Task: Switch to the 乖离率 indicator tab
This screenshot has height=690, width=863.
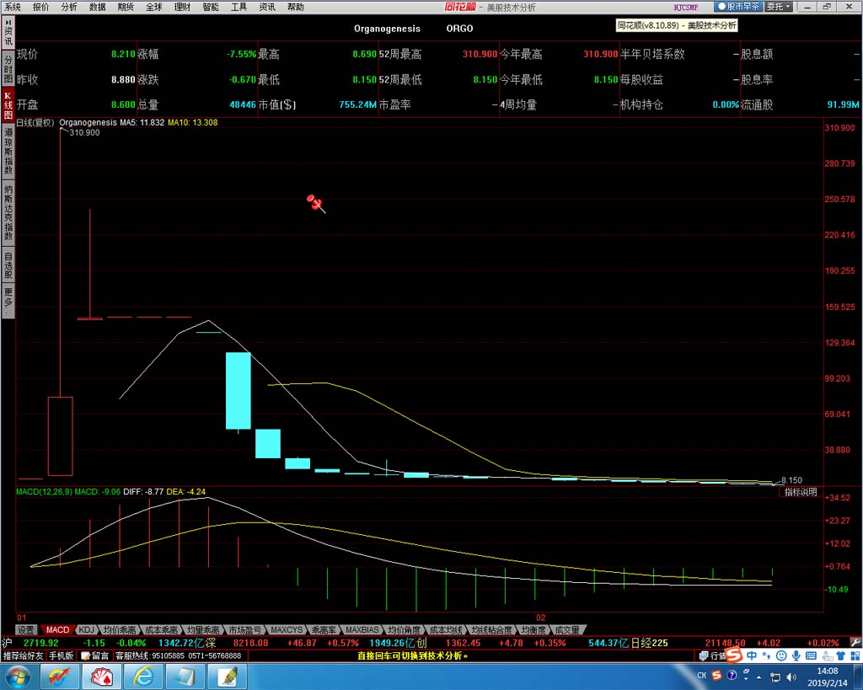Action: point(323,629)
